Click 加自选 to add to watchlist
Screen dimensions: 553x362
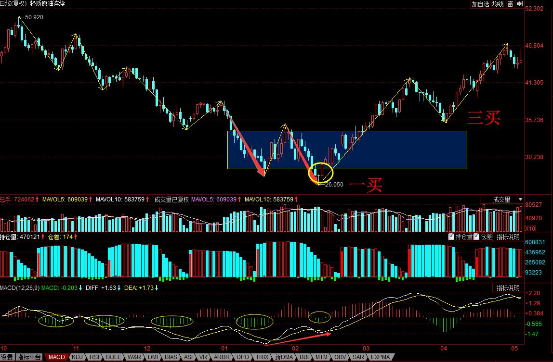pyautogui.click(x=480, y=4)
